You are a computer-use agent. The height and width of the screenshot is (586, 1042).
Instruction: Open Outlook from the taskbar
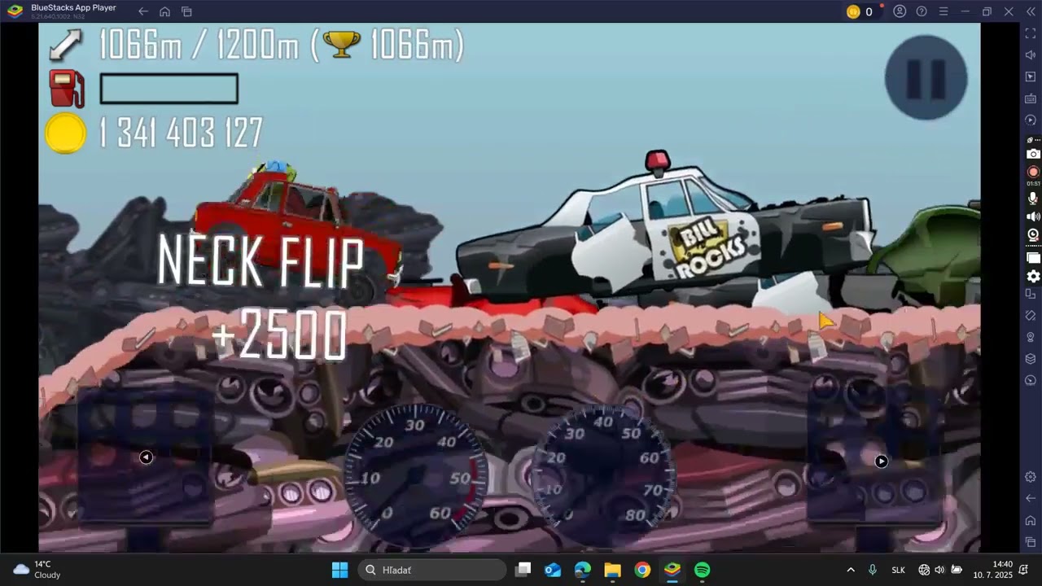pos(553,570)
